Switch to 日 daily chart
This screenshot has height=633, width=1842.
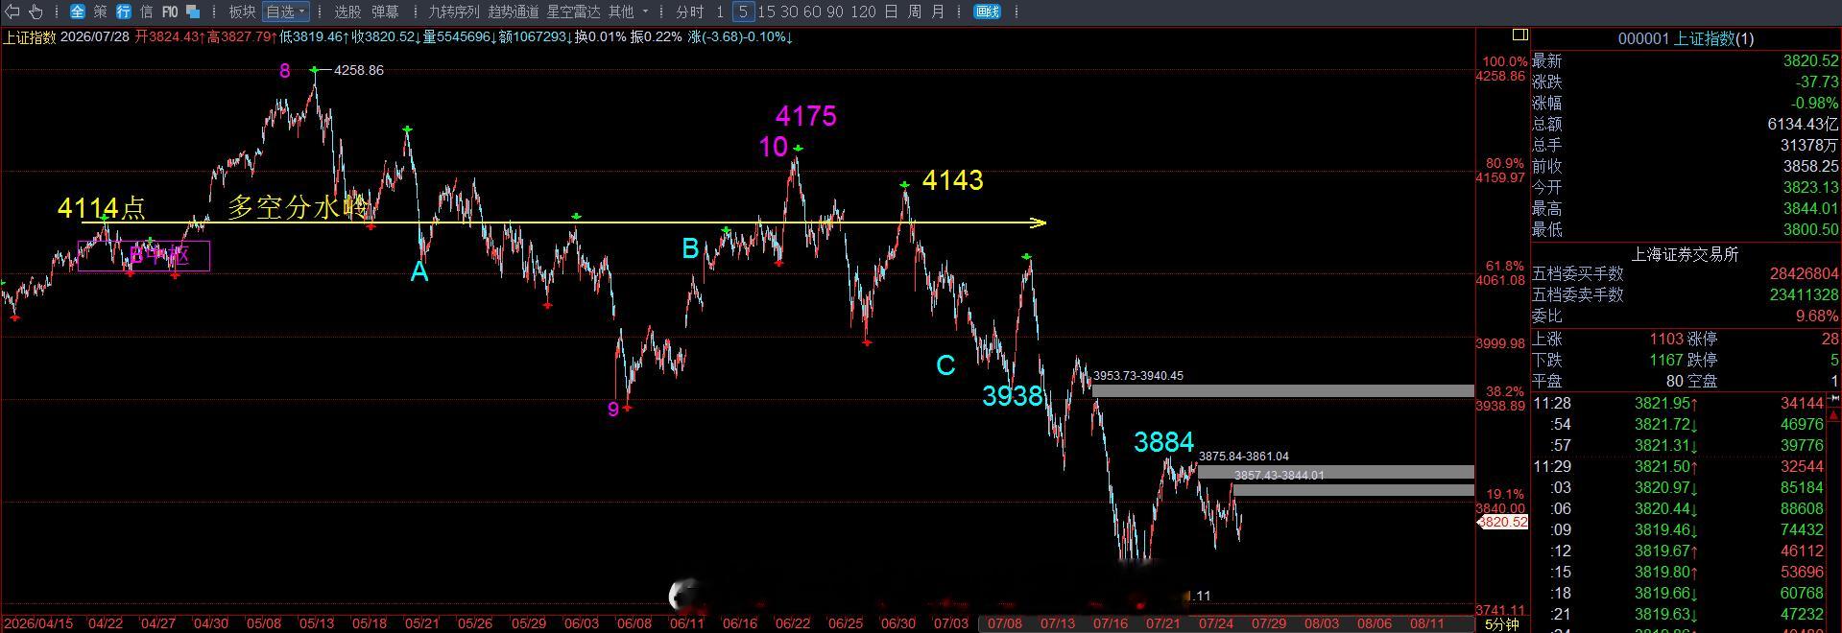click(x=891, y=12)
